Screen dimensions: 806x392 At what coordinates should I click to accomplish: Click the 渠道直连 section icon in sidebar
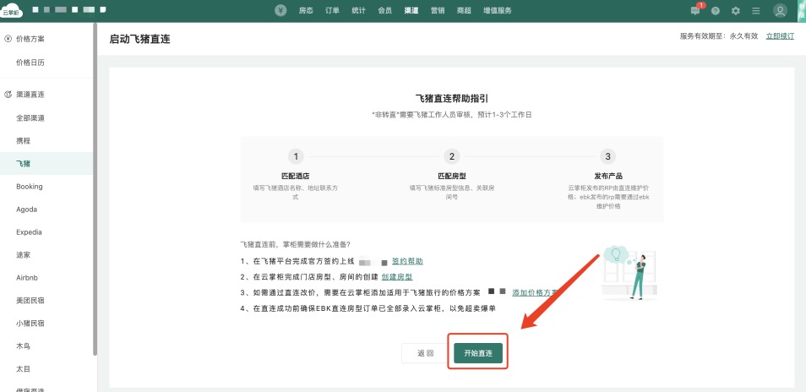[8, 94]
